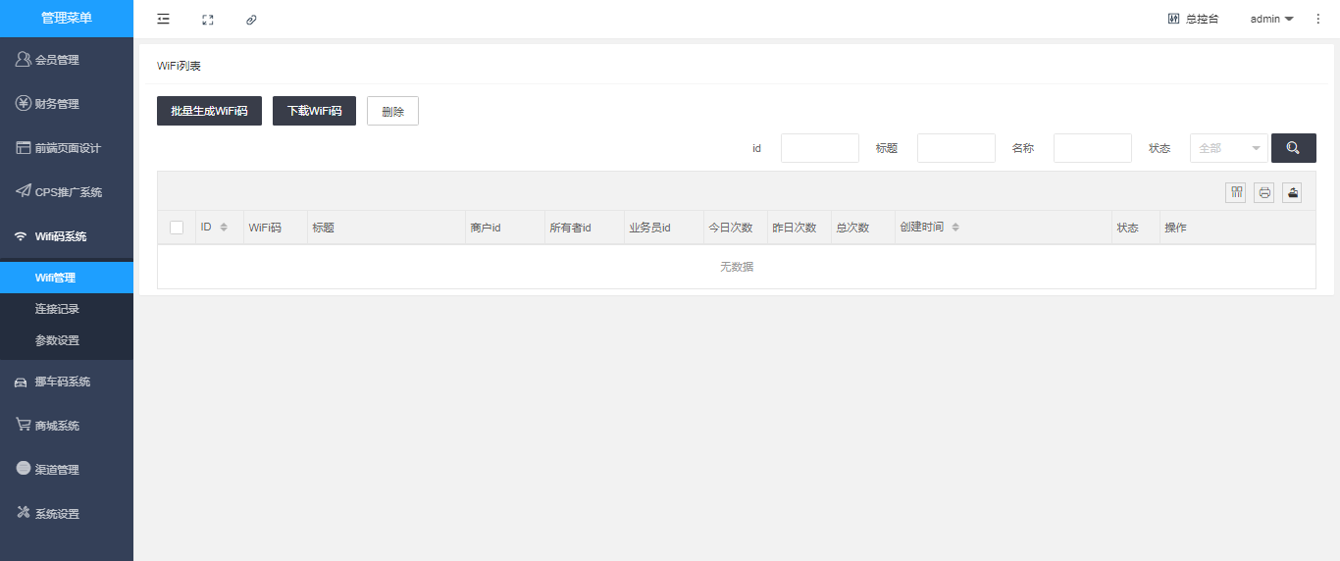Open the column filter icon above table
The height and width of the screenshot is (561, 1340).
pyautogui.click(x=1235, y=192)
